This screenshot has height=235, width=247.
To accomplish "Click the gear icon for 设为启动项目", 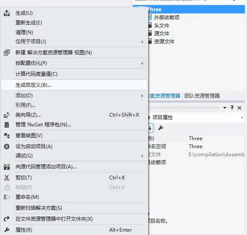I will coord(7,147).
